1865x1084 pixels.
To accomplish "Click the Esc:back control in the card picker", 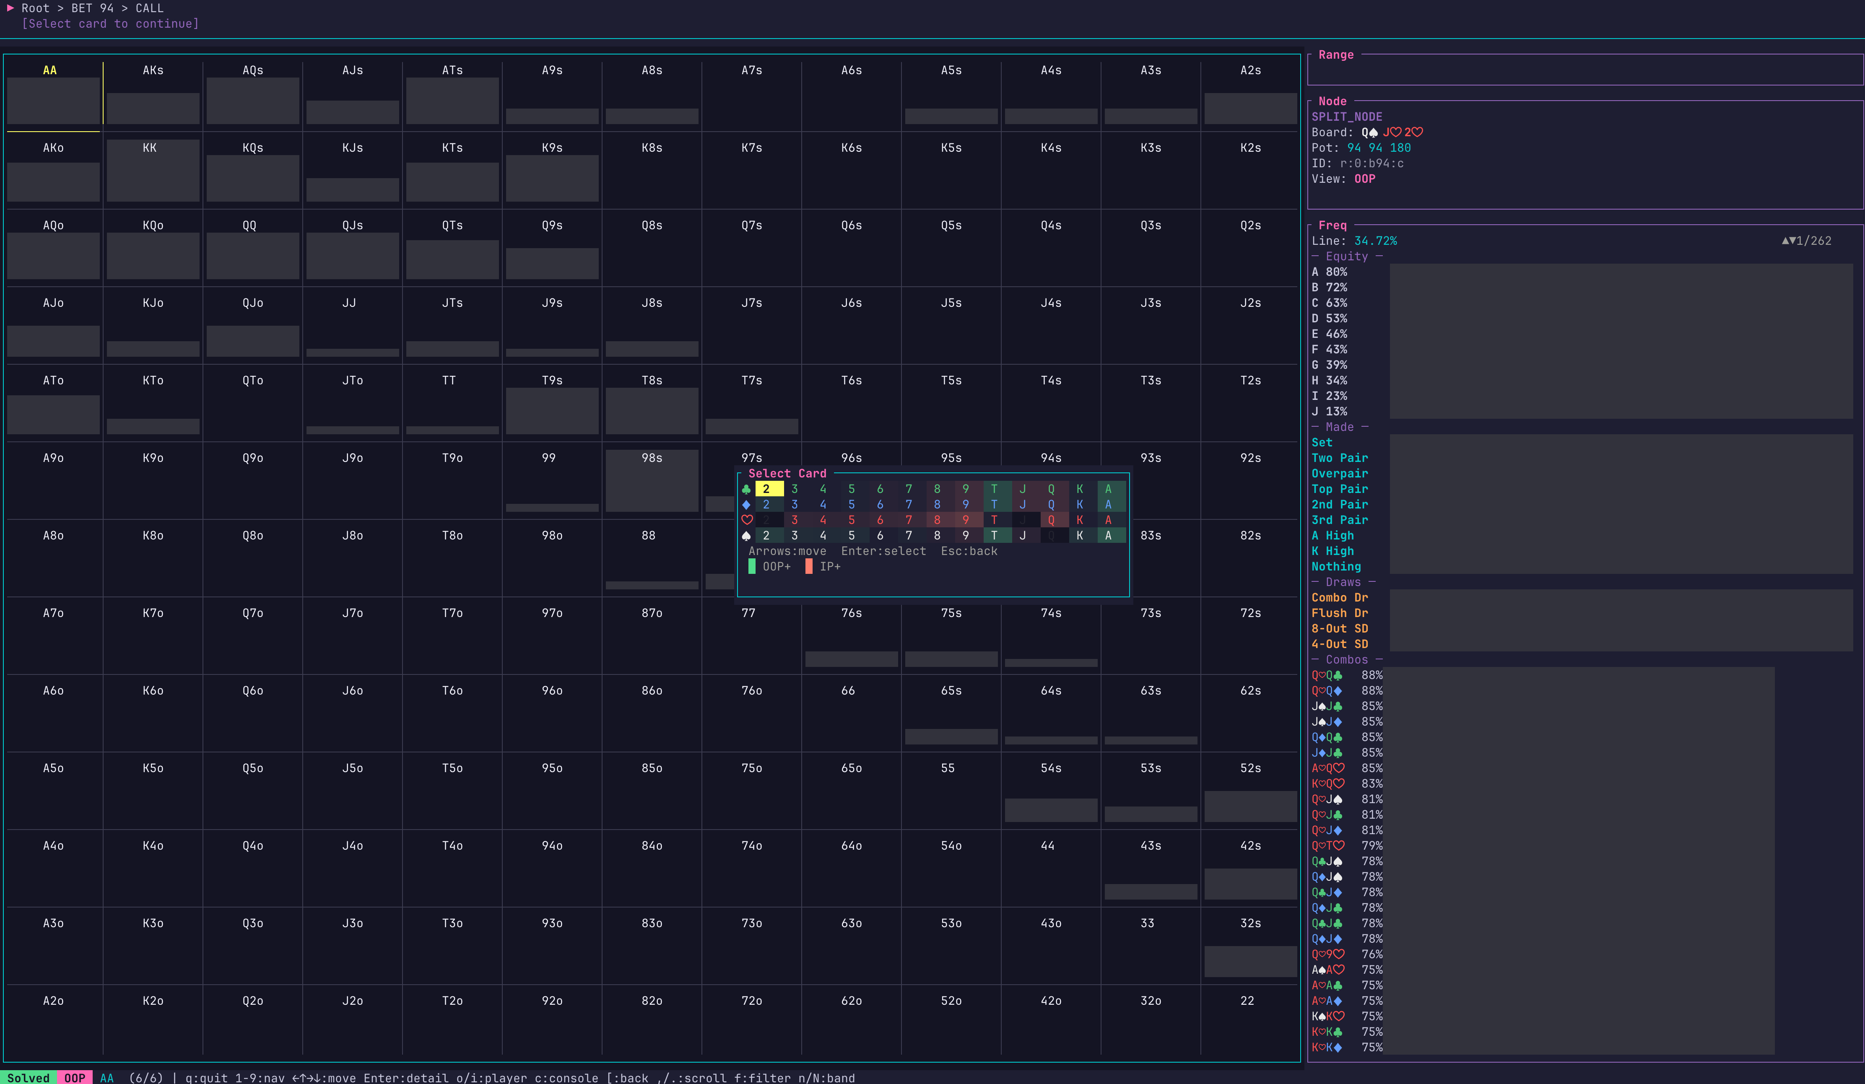I will pyautogui.click(x=969, y=550).
